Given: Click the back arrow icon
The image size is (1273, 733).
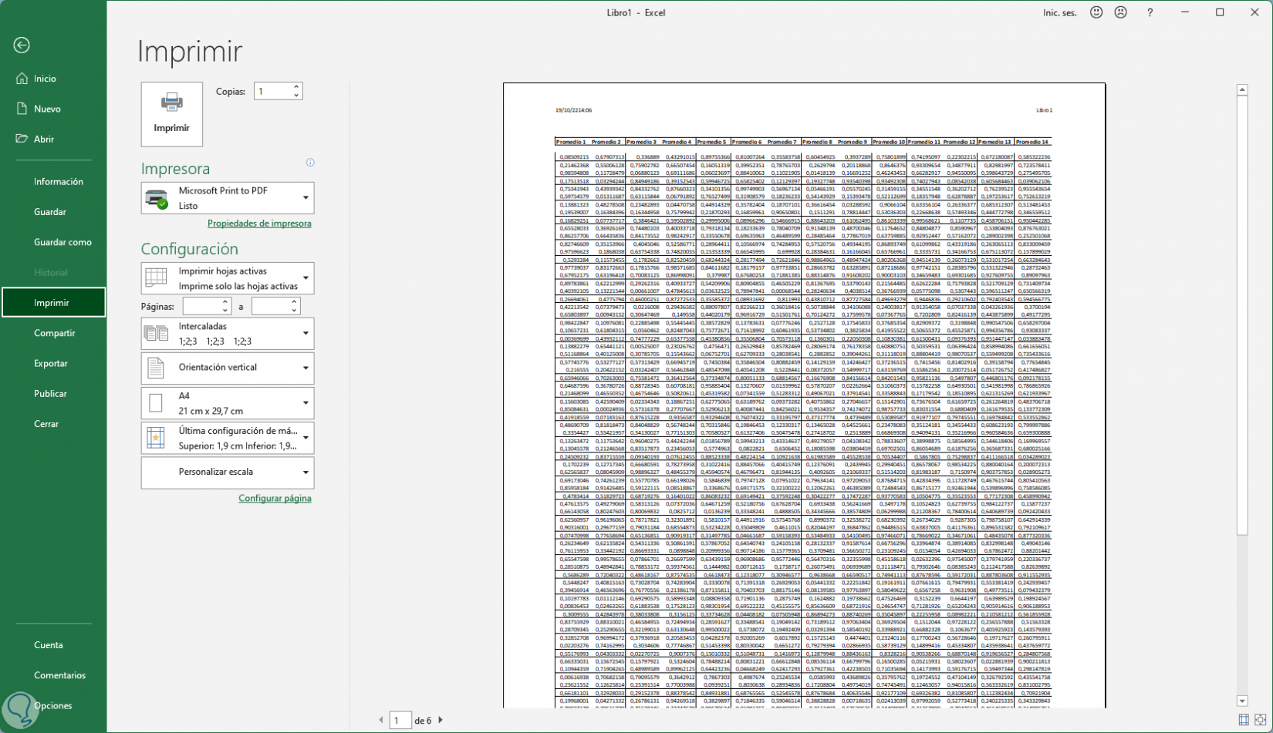Looking at the screenshot, I should tap(22, 45).
